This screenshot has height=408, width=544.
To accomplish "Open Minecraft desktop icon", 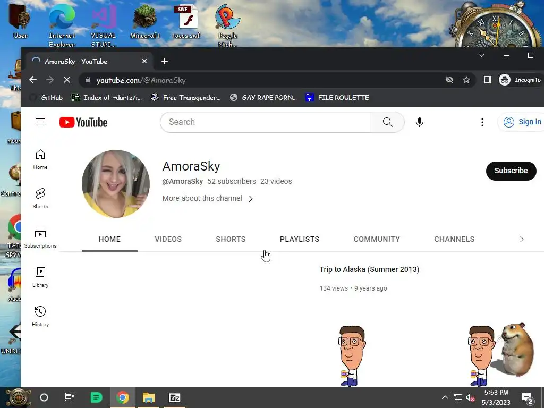I will point(145,21).
